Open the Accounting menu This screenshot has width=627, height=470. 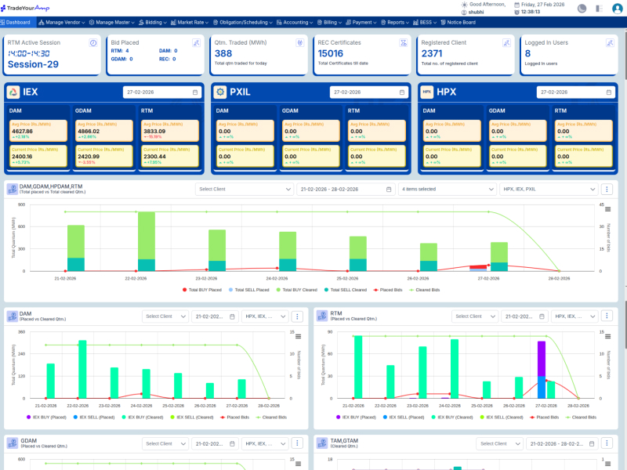pos(295,23)
